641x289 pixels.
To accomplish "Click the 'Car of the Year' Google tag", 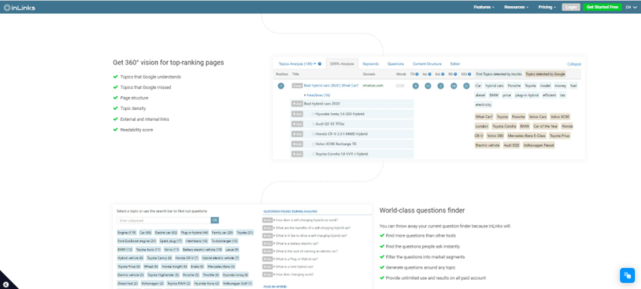I will pyautogui.click(x=546, y=126).
